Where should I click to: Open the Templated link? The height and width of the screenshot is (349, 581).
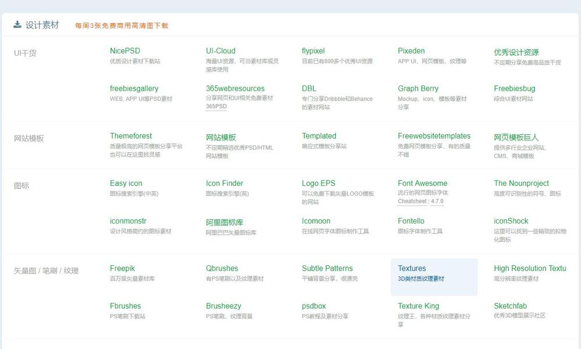click(319, 136)
